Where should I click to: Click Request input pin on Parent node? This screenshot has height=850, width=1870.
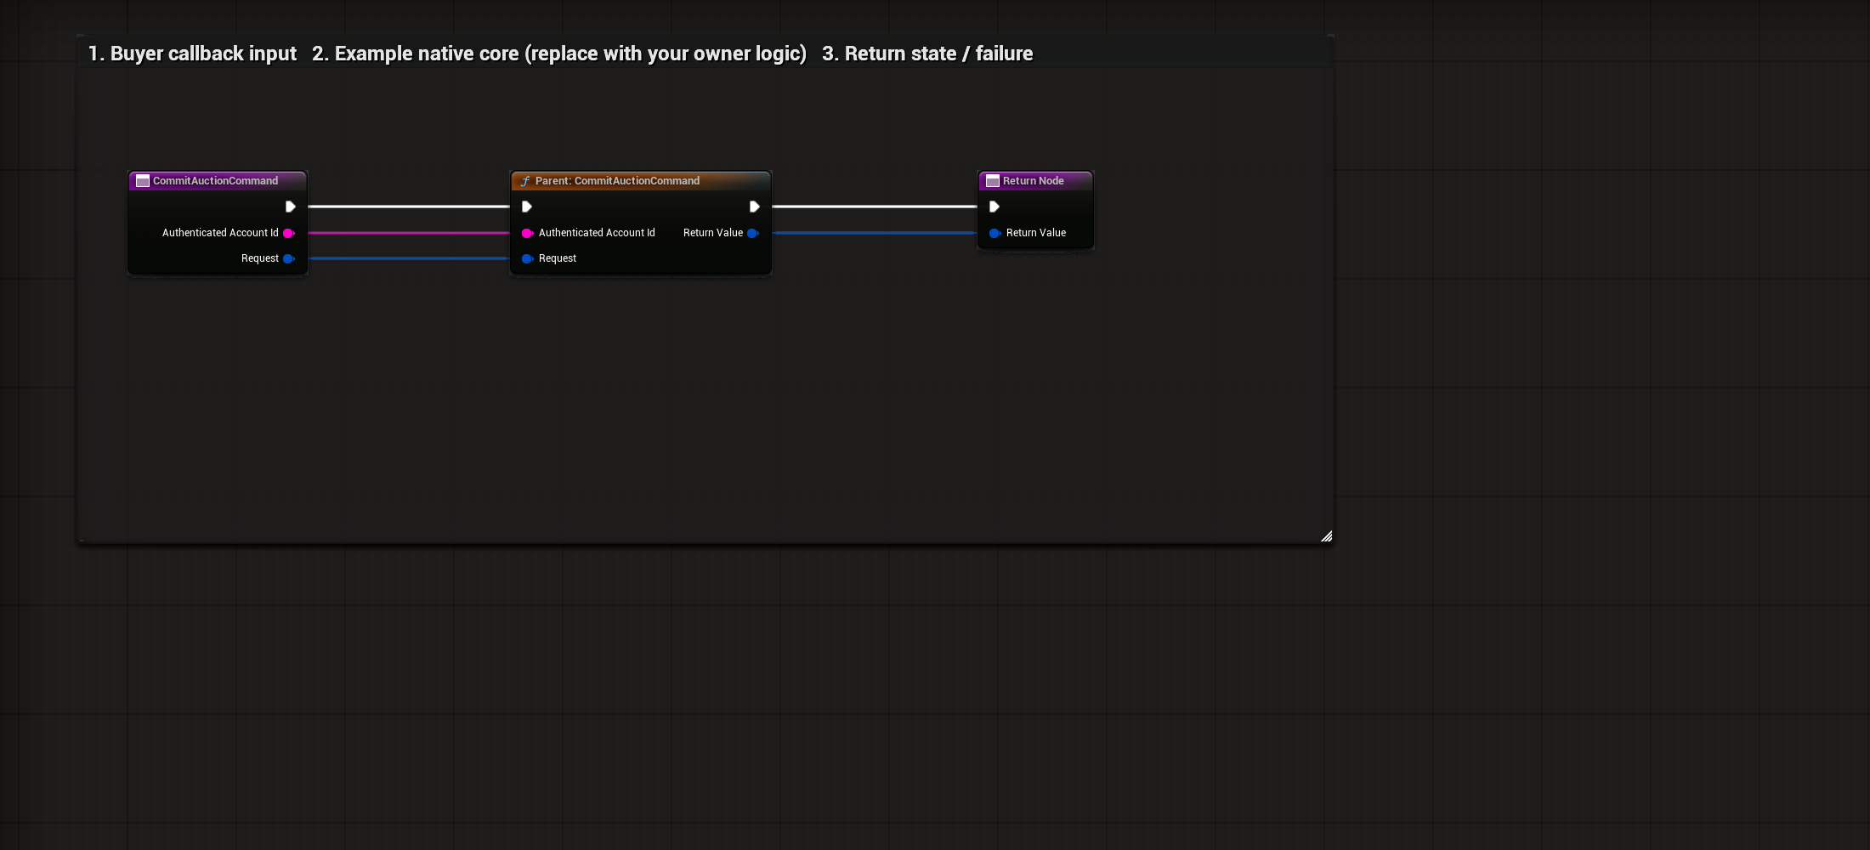(x=527, y=258)
